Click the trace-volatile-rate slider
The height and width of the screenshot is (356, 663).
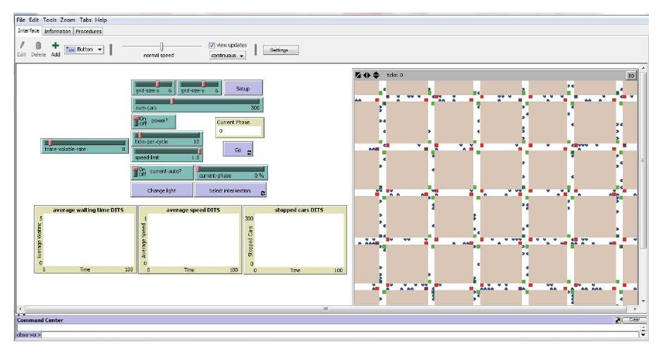point(85,146)
